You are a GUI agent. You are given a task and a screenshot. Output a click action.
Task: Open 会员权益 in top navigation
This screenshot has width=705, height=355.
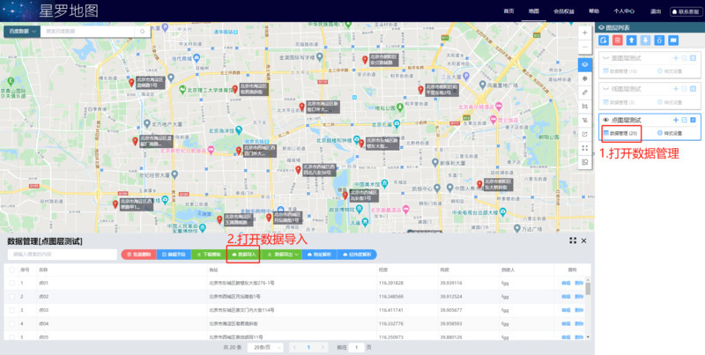(x=564, y=11)
